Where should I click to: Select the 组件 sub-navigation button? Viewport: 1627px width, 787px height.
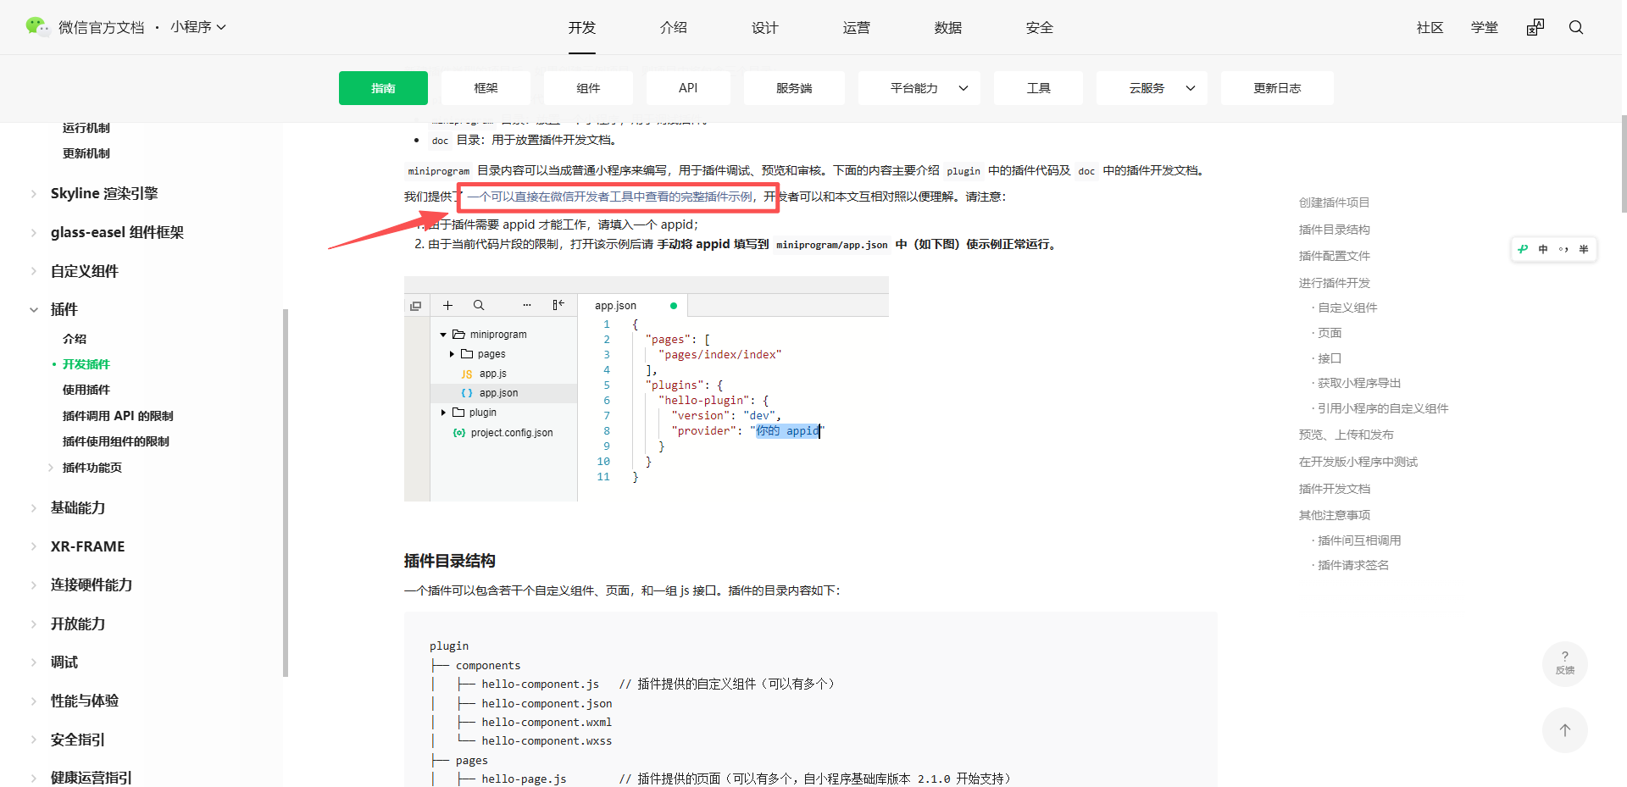click(x=588, y=88)
